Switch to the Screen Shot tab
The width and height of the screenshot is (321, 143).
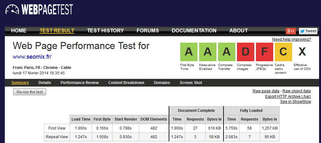191,83
